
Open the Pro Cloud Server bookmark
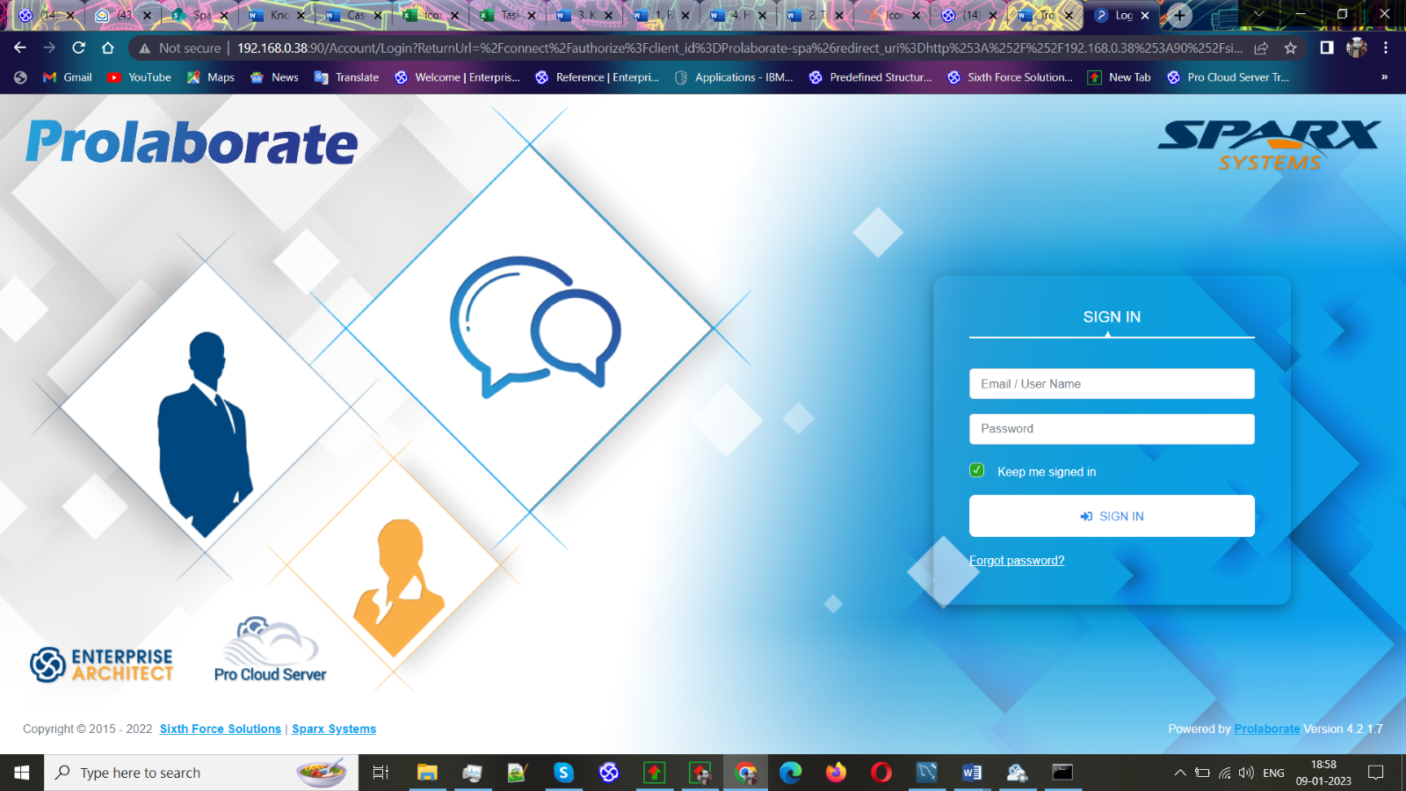(x=1228, y=77)
